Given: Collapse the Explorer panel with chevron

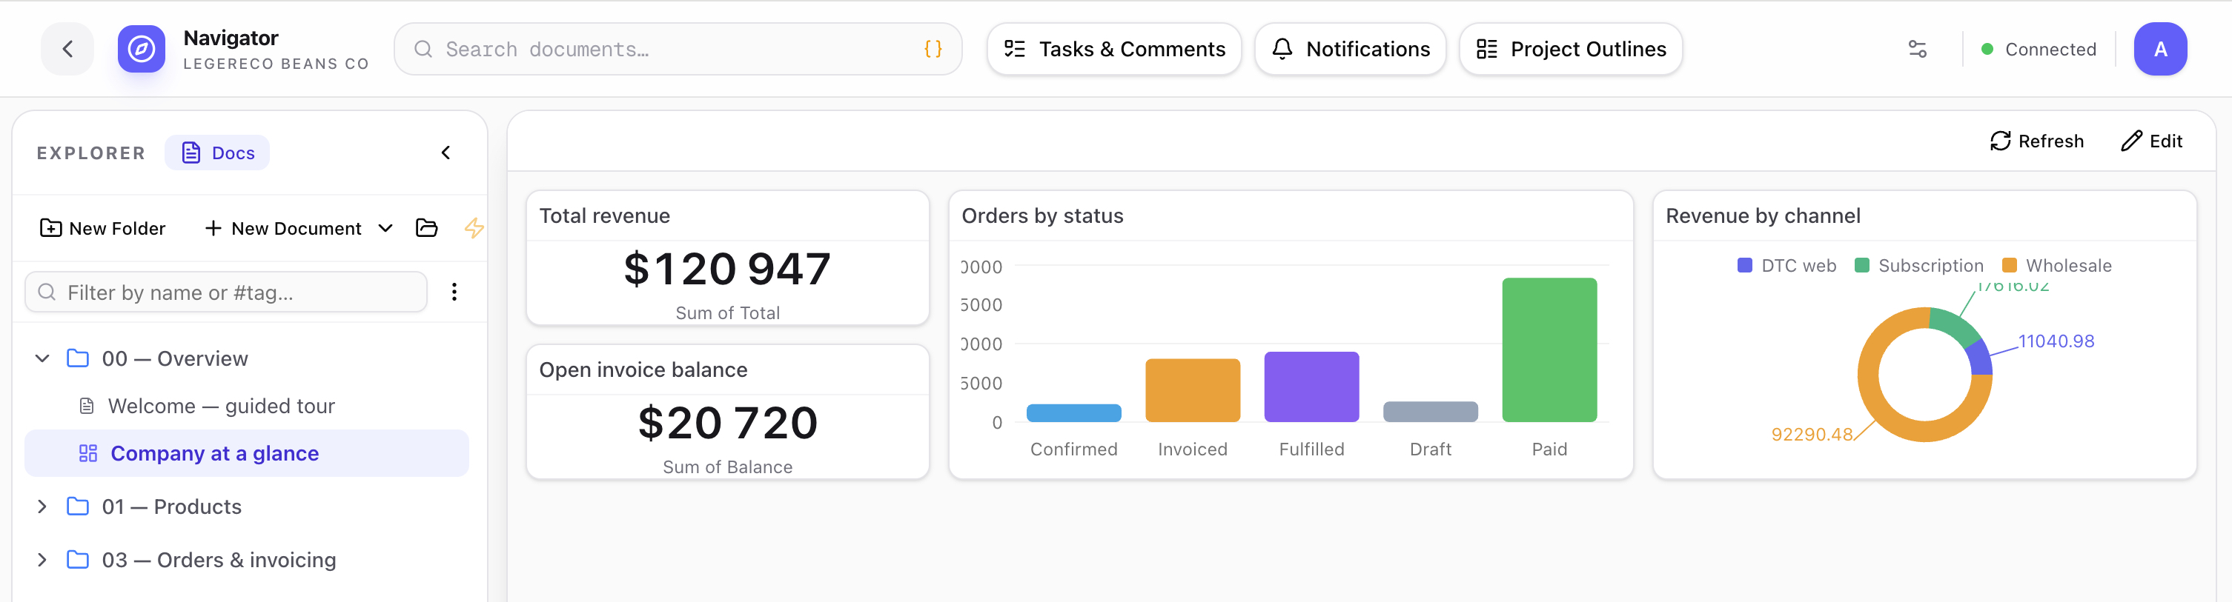Looking at the screenshot, I should tap(446, 153).
